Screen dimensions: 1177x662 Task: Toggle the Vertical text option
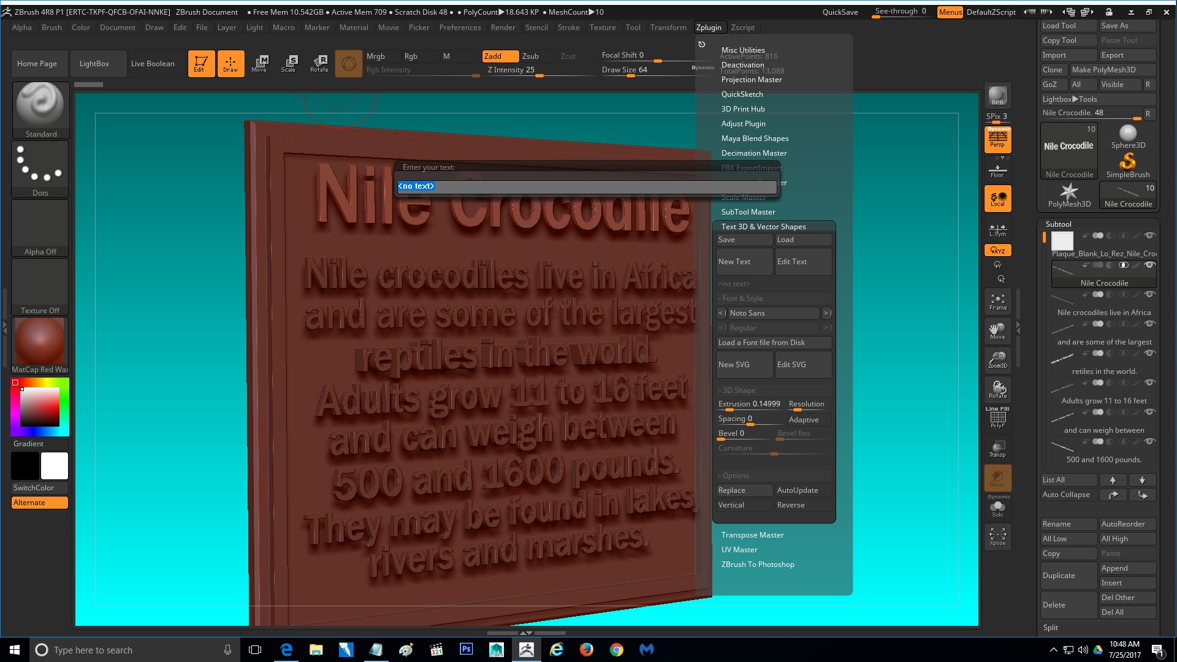tap(744, 505)
